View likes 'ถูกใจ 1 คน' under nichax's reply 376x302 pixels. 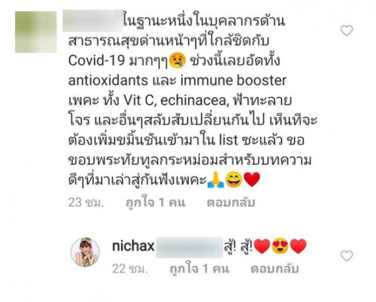200,269
